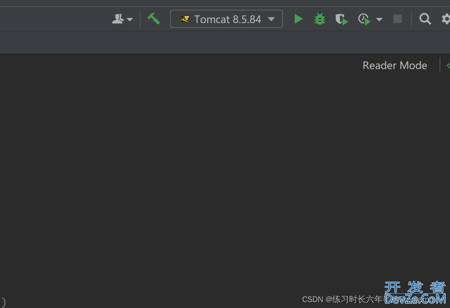Expand the profiler options dropdown arrow
The image size is (450, 308).
(379, 20)
